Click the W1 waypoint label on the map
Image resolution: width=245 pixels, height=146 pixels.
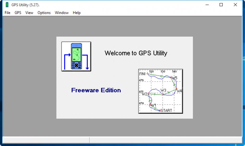pos(154,105)
